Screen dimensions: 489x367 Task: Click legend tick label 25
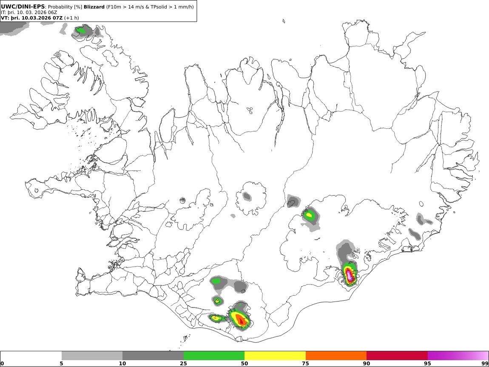pos(183,363)
